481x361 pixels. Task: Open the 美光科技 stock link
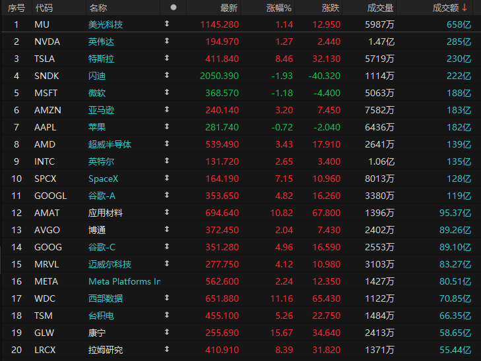[x=106, y=24]
